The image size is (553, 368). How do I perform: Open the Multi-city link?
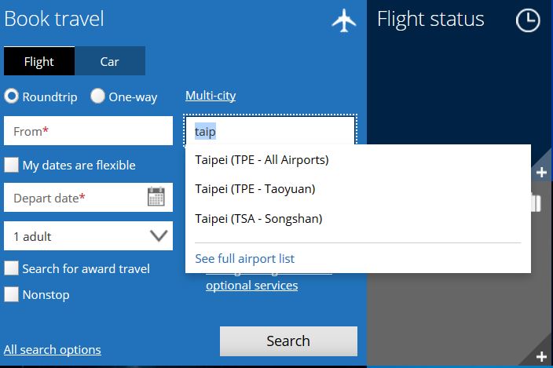point(211,96)
